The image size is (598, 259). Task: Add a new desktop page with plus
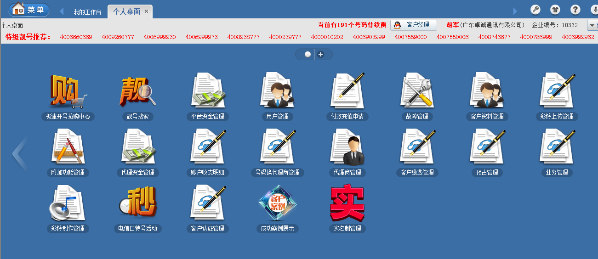point(321,55)
